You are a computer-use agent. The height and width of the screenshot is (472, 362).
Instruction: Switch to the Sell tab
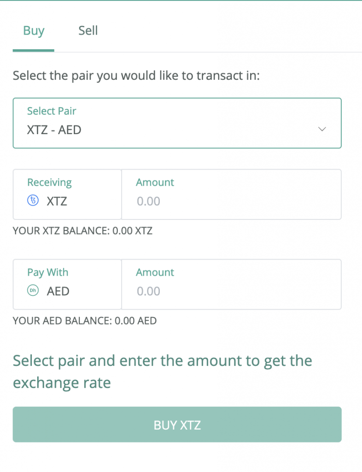click(88, 31)
